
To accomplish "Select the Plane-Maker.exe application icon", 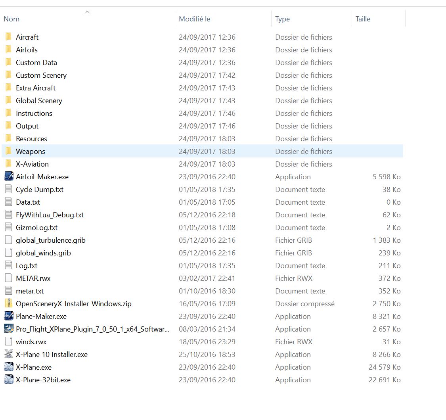I will (x=9, y=316).
